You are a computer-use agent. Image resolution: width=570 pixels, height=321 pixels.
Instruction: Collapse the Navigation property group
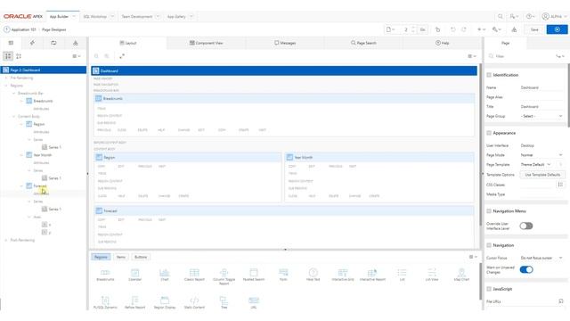[x=489, y=245]
